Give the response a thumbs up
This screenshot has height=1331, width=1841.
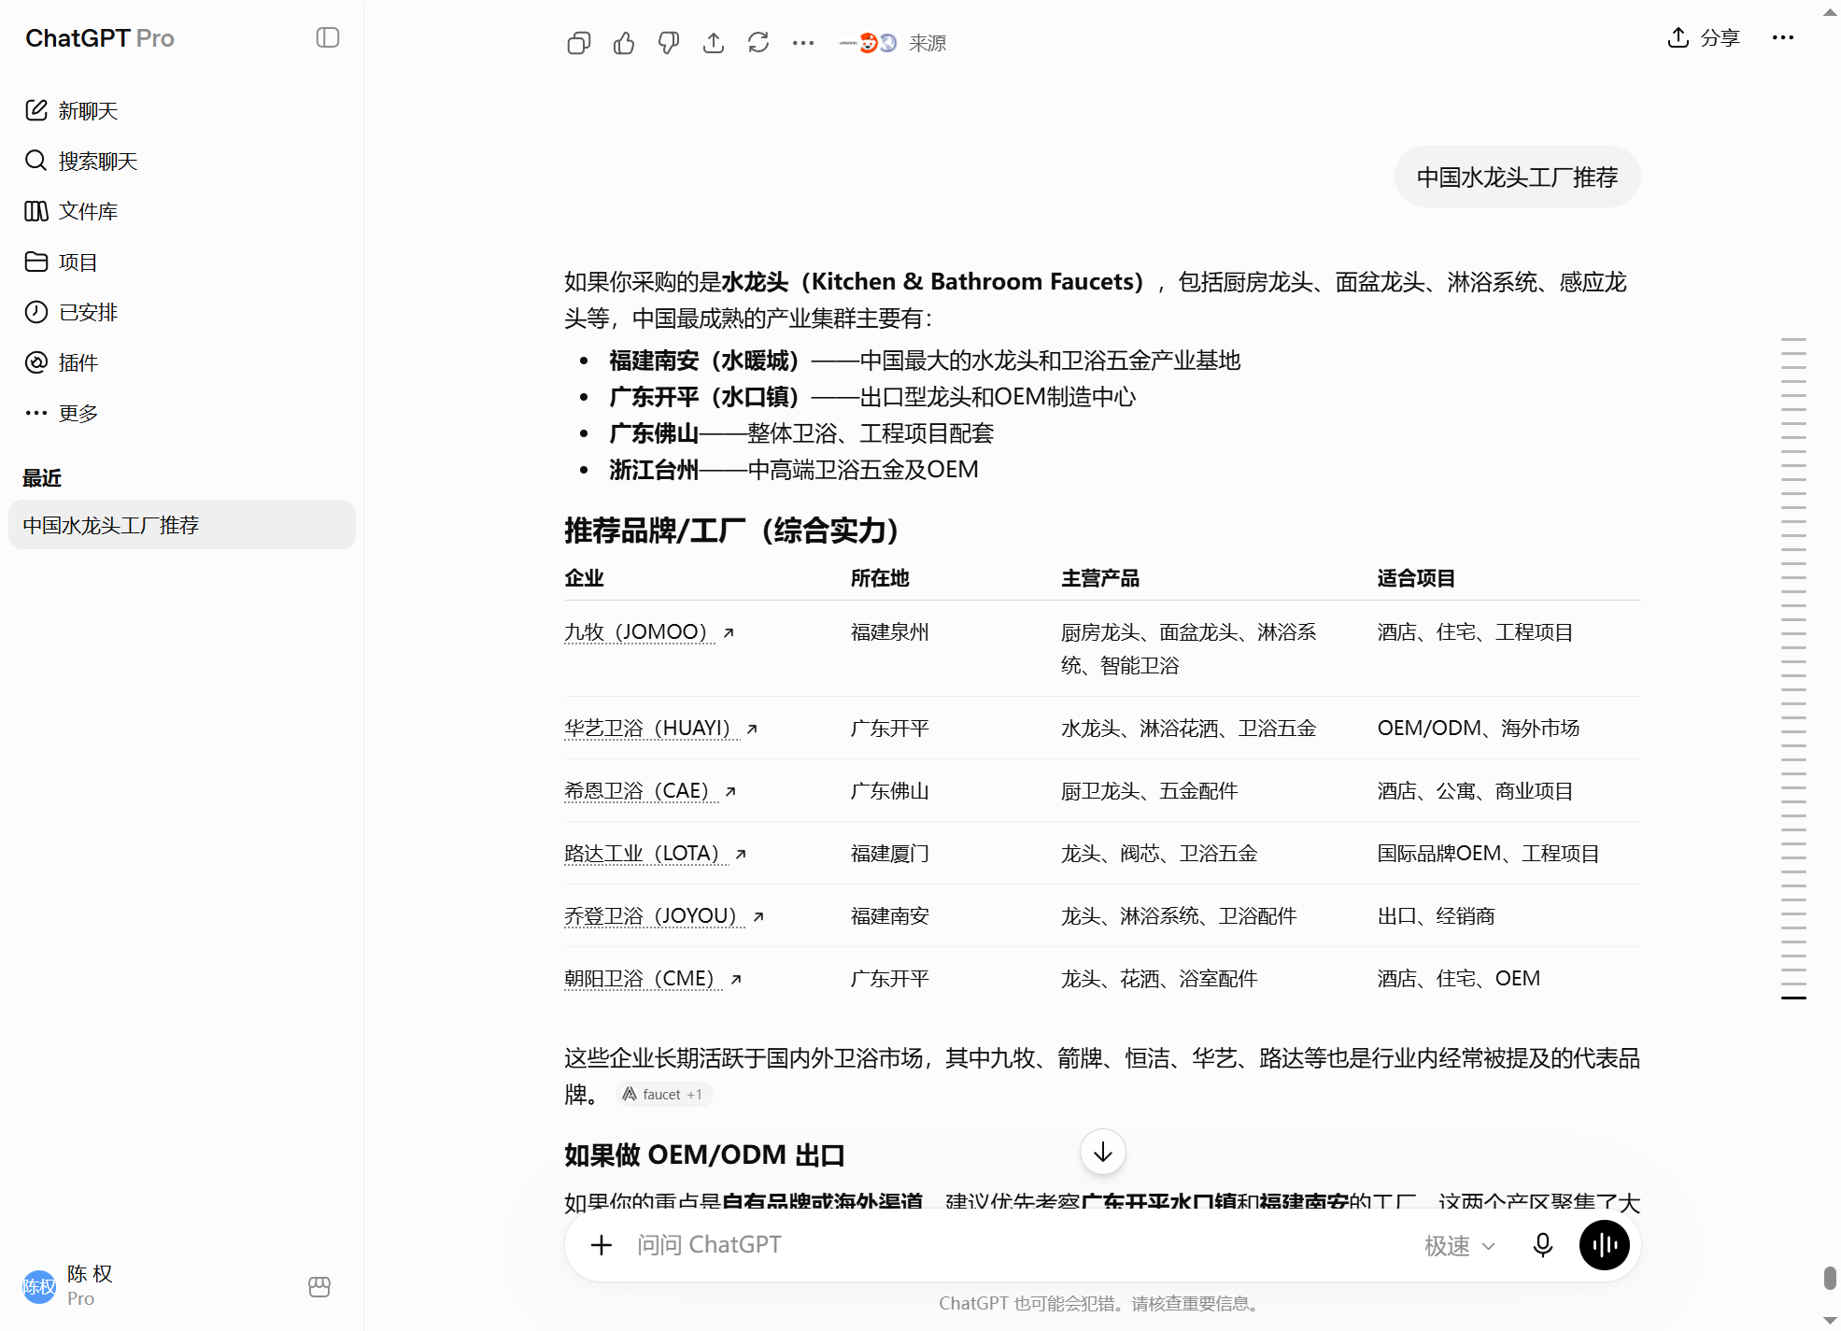pos(624,43)
